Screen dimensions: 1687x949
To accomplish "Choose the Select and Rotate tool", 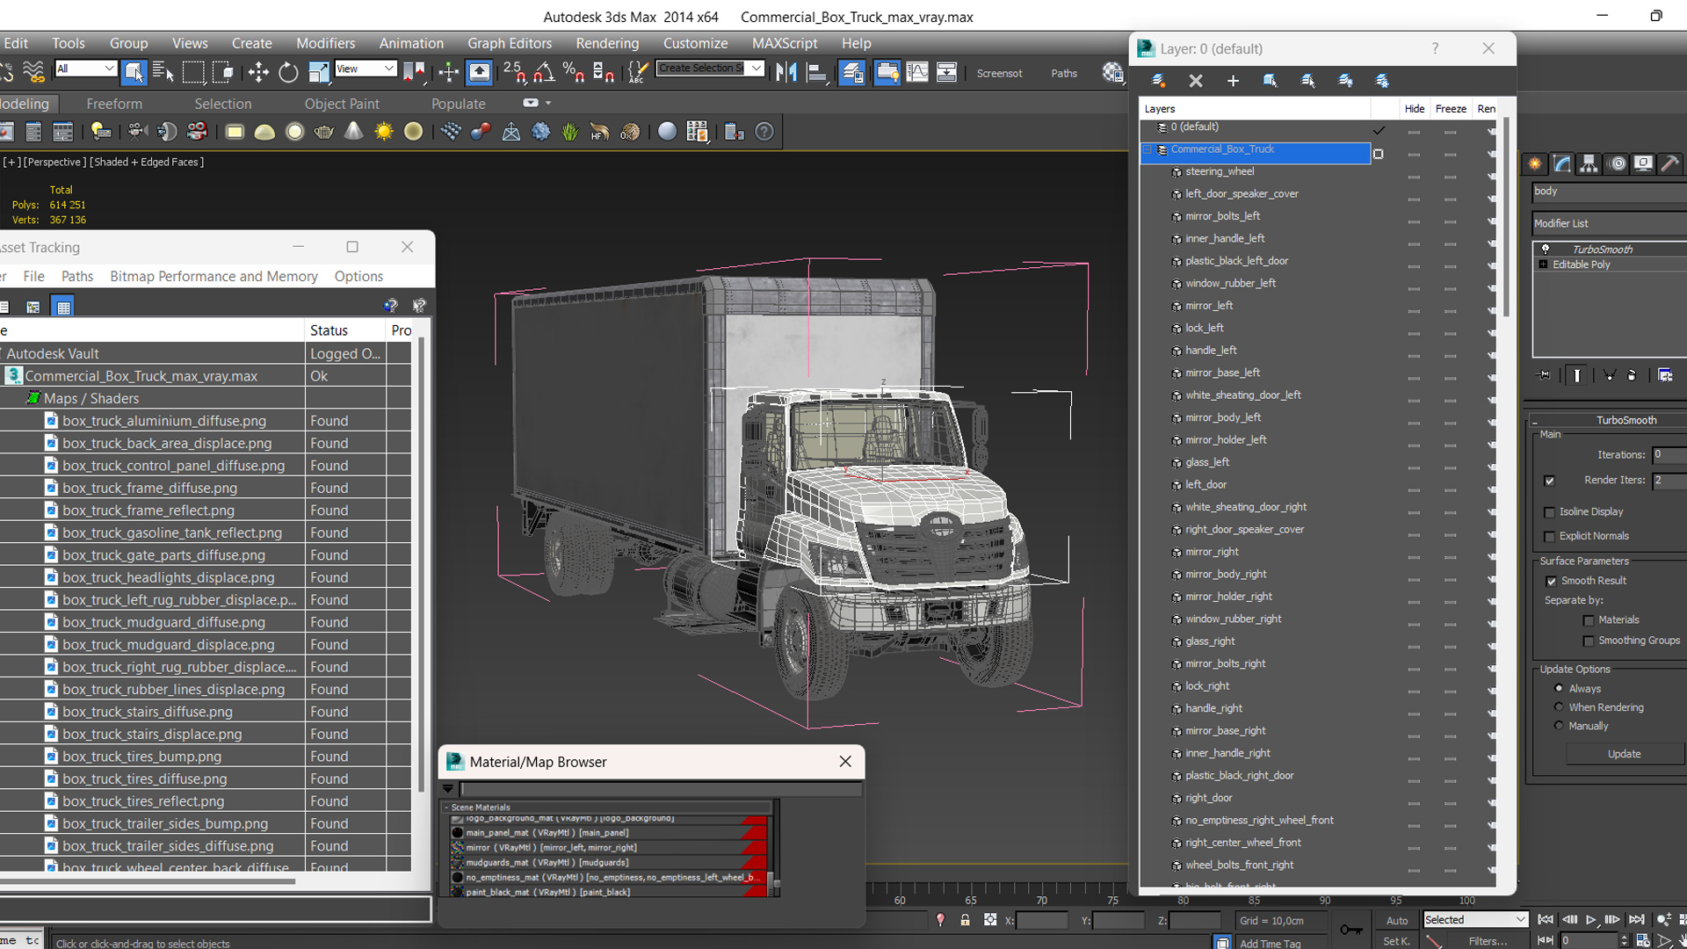I will point(288,72).
